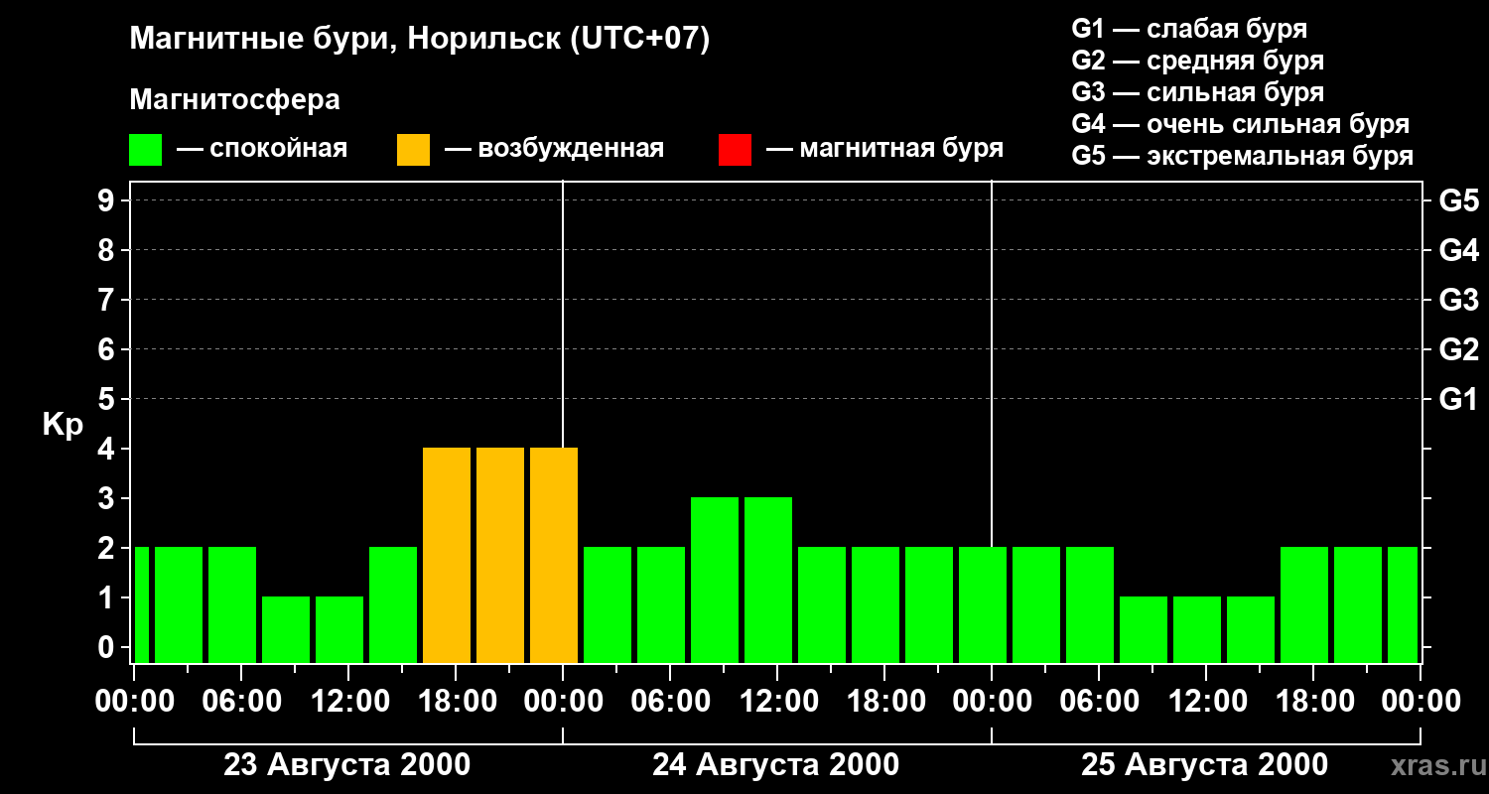Click the legend text '— возбужденная'
The width and height of the screenshot is (1489, 794).
[554, 150]
